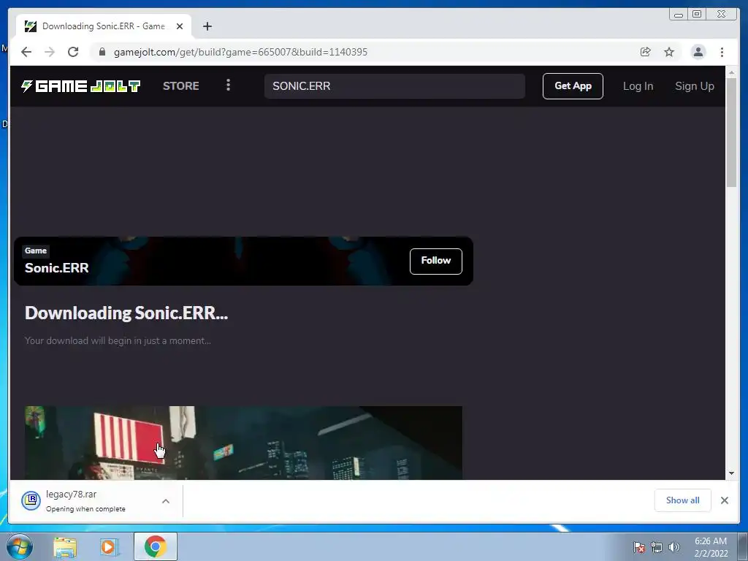
Task: Open the network tray icon
Action: (657, 548)
